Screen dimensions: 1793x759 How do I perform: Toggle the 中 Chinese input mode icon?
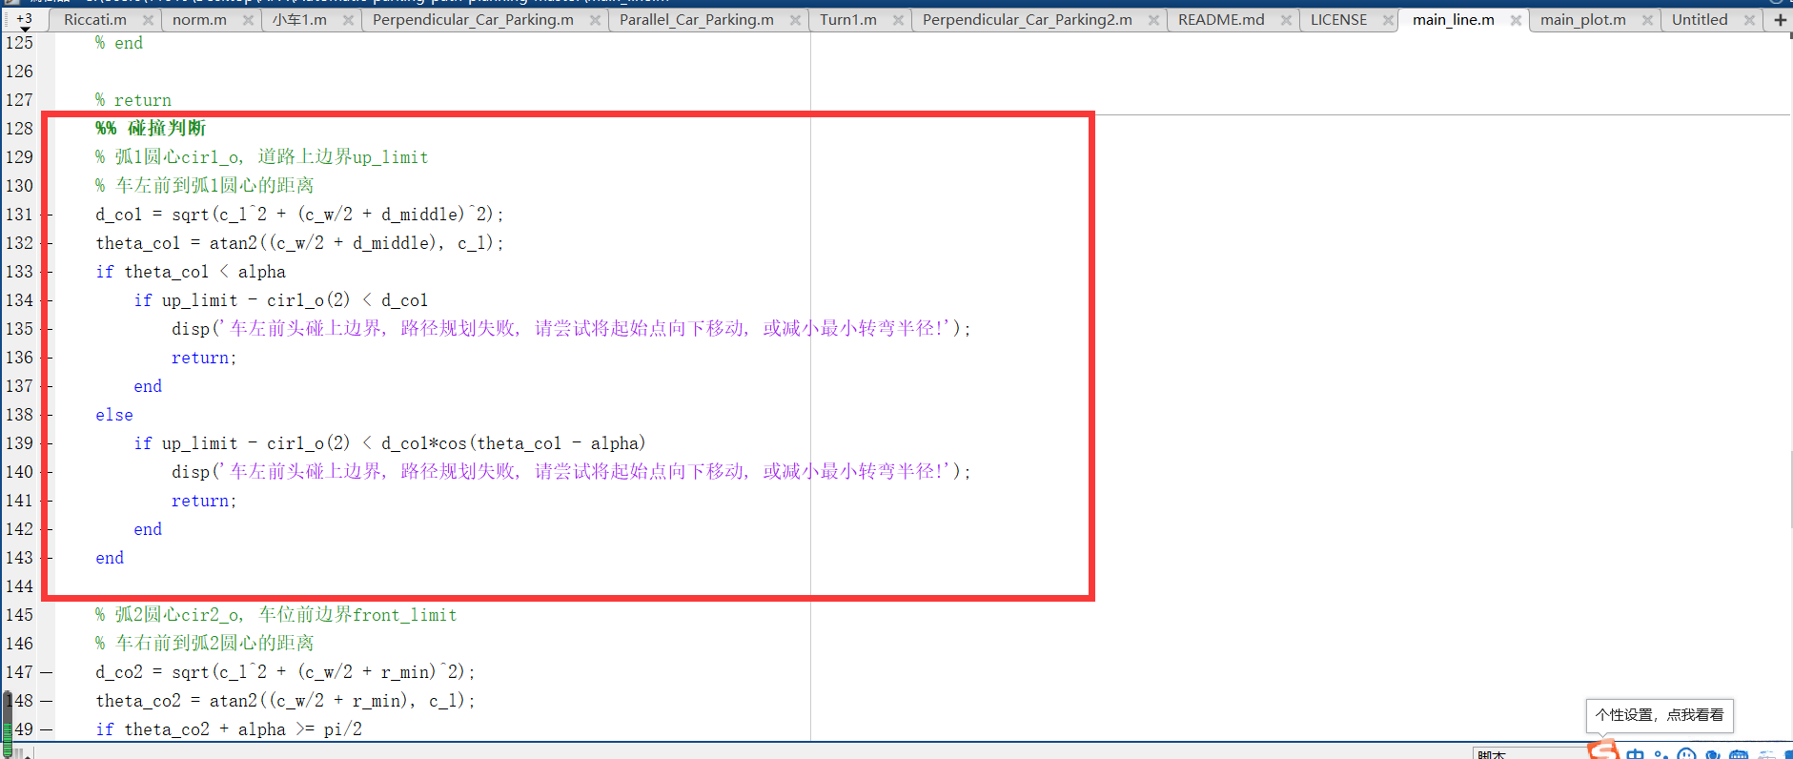point(1636,753)
